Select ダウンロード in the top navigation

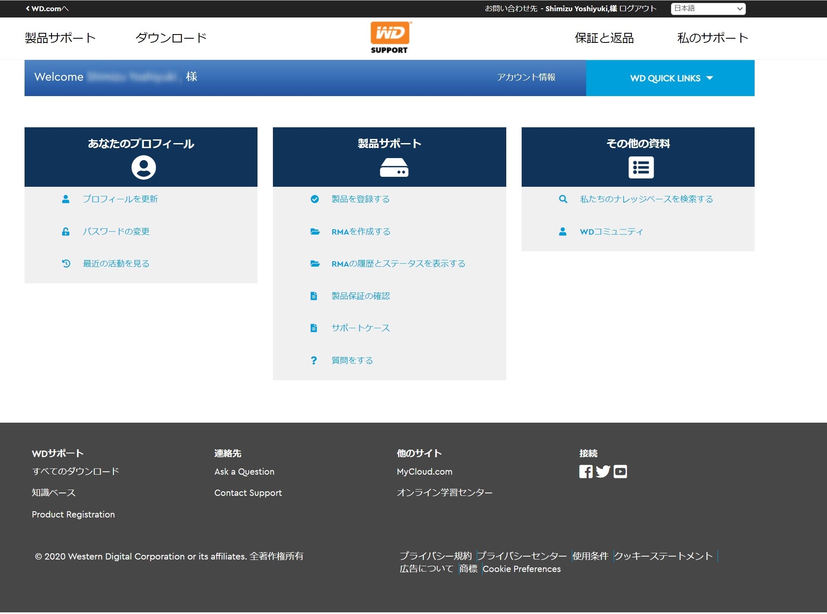point(171,38)
